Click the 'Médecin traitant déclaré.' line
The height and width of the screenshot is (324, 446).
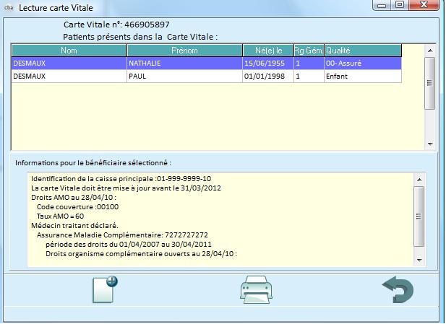(x=74, y=225)
